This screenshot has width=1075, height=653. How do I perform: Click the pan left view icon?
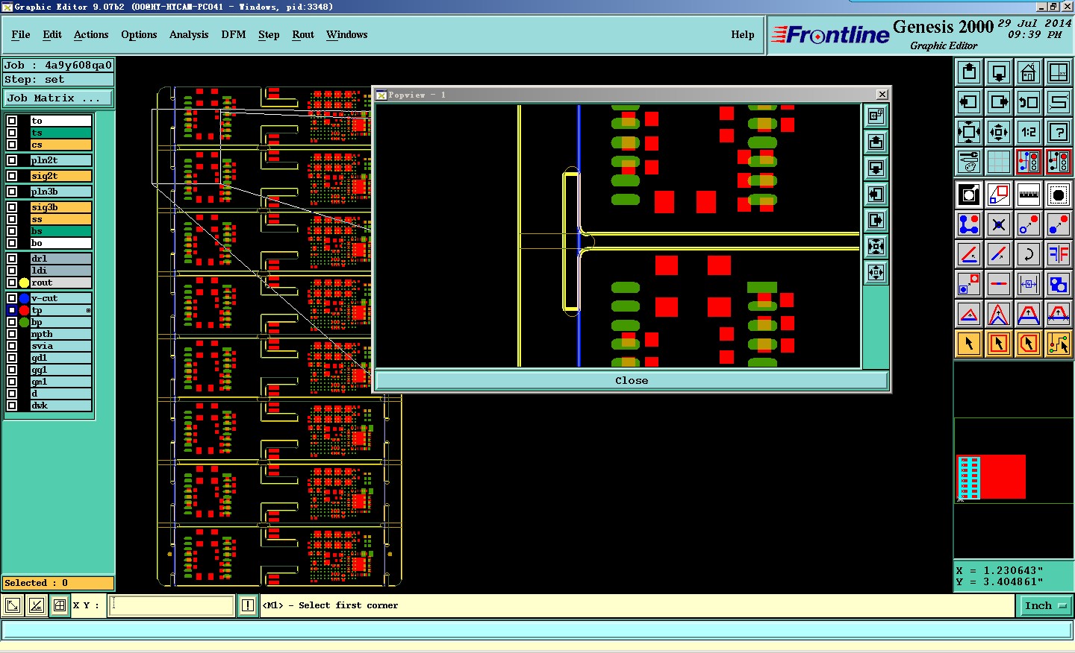[969, 102]
